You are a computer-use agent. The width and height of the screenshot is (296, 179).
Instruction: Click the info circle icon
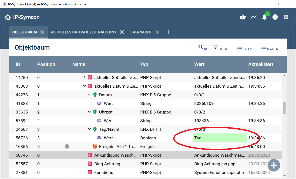(275, 17)
